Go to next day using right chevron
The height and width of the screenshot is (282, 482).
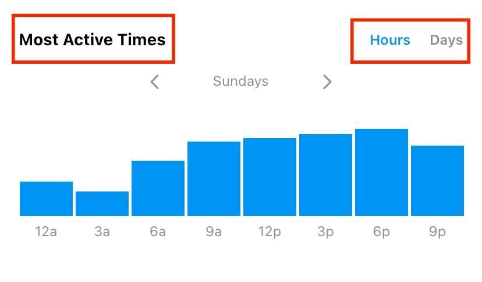coord(327,82)
